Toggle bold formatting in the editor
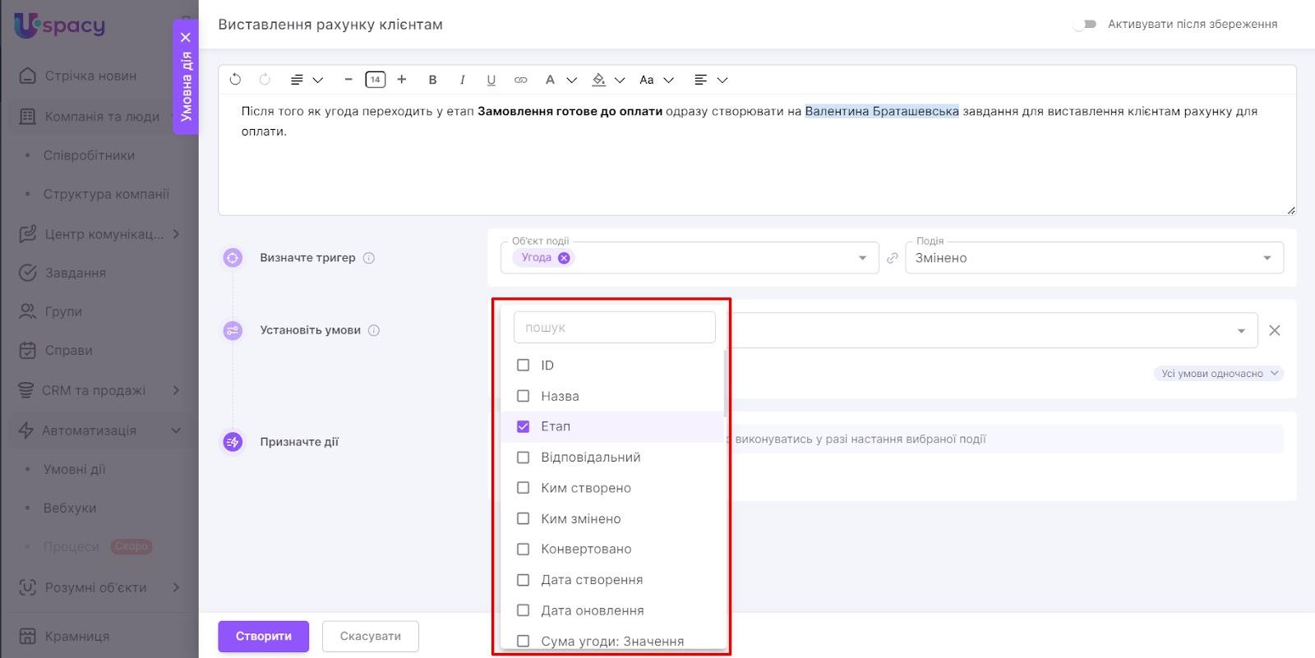This screenshot has width=1315, height=658. click(432, 80)
